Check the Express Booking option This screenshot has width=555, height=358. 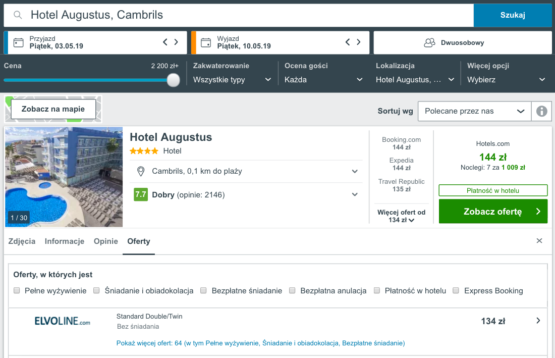point(456,290)
